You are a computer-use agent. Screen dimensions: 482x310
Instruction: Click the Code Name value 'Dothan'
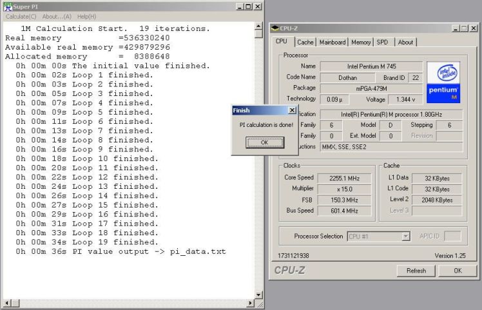click(x=348, y=78)
